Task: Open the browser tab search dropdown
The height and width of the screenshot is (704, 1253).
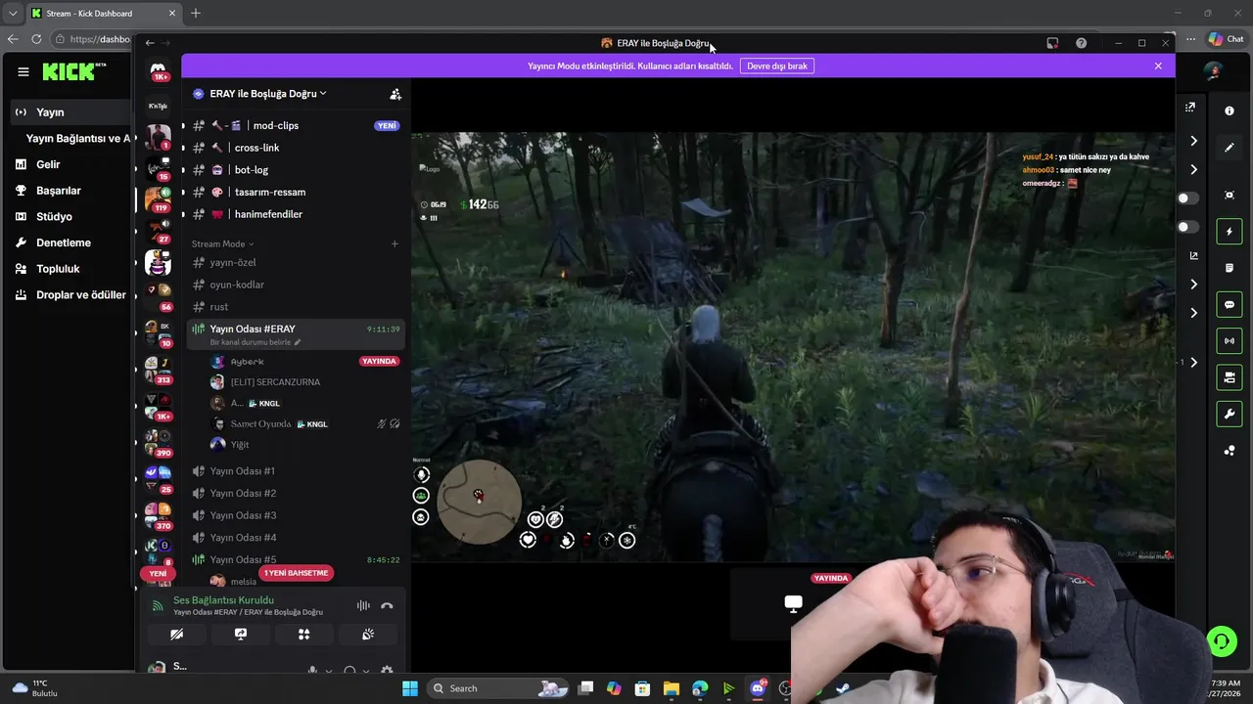Action: [13, 14]
